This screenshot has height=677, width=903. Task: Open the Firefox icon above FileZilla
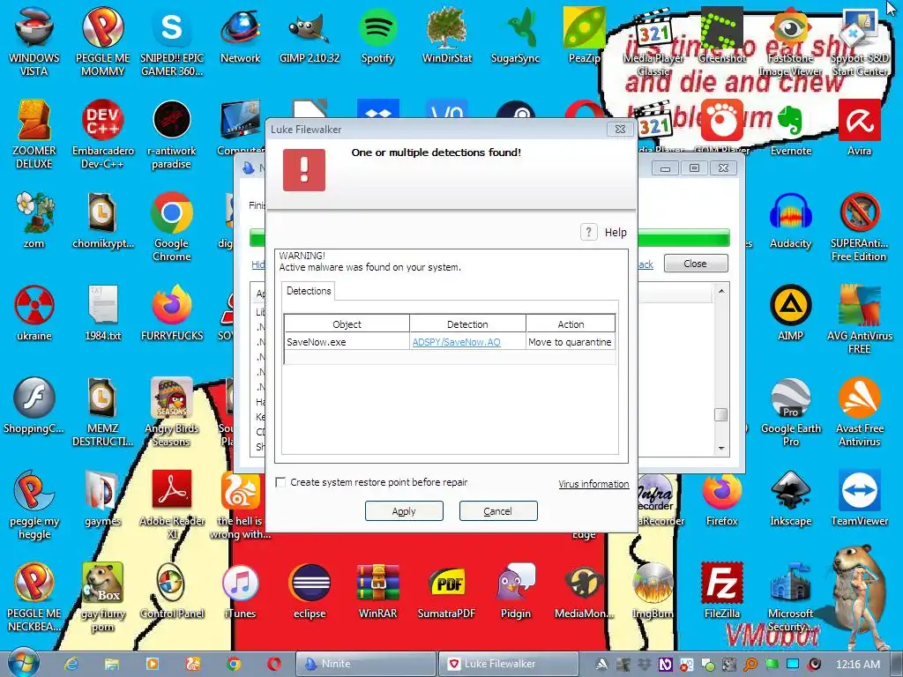721,499
